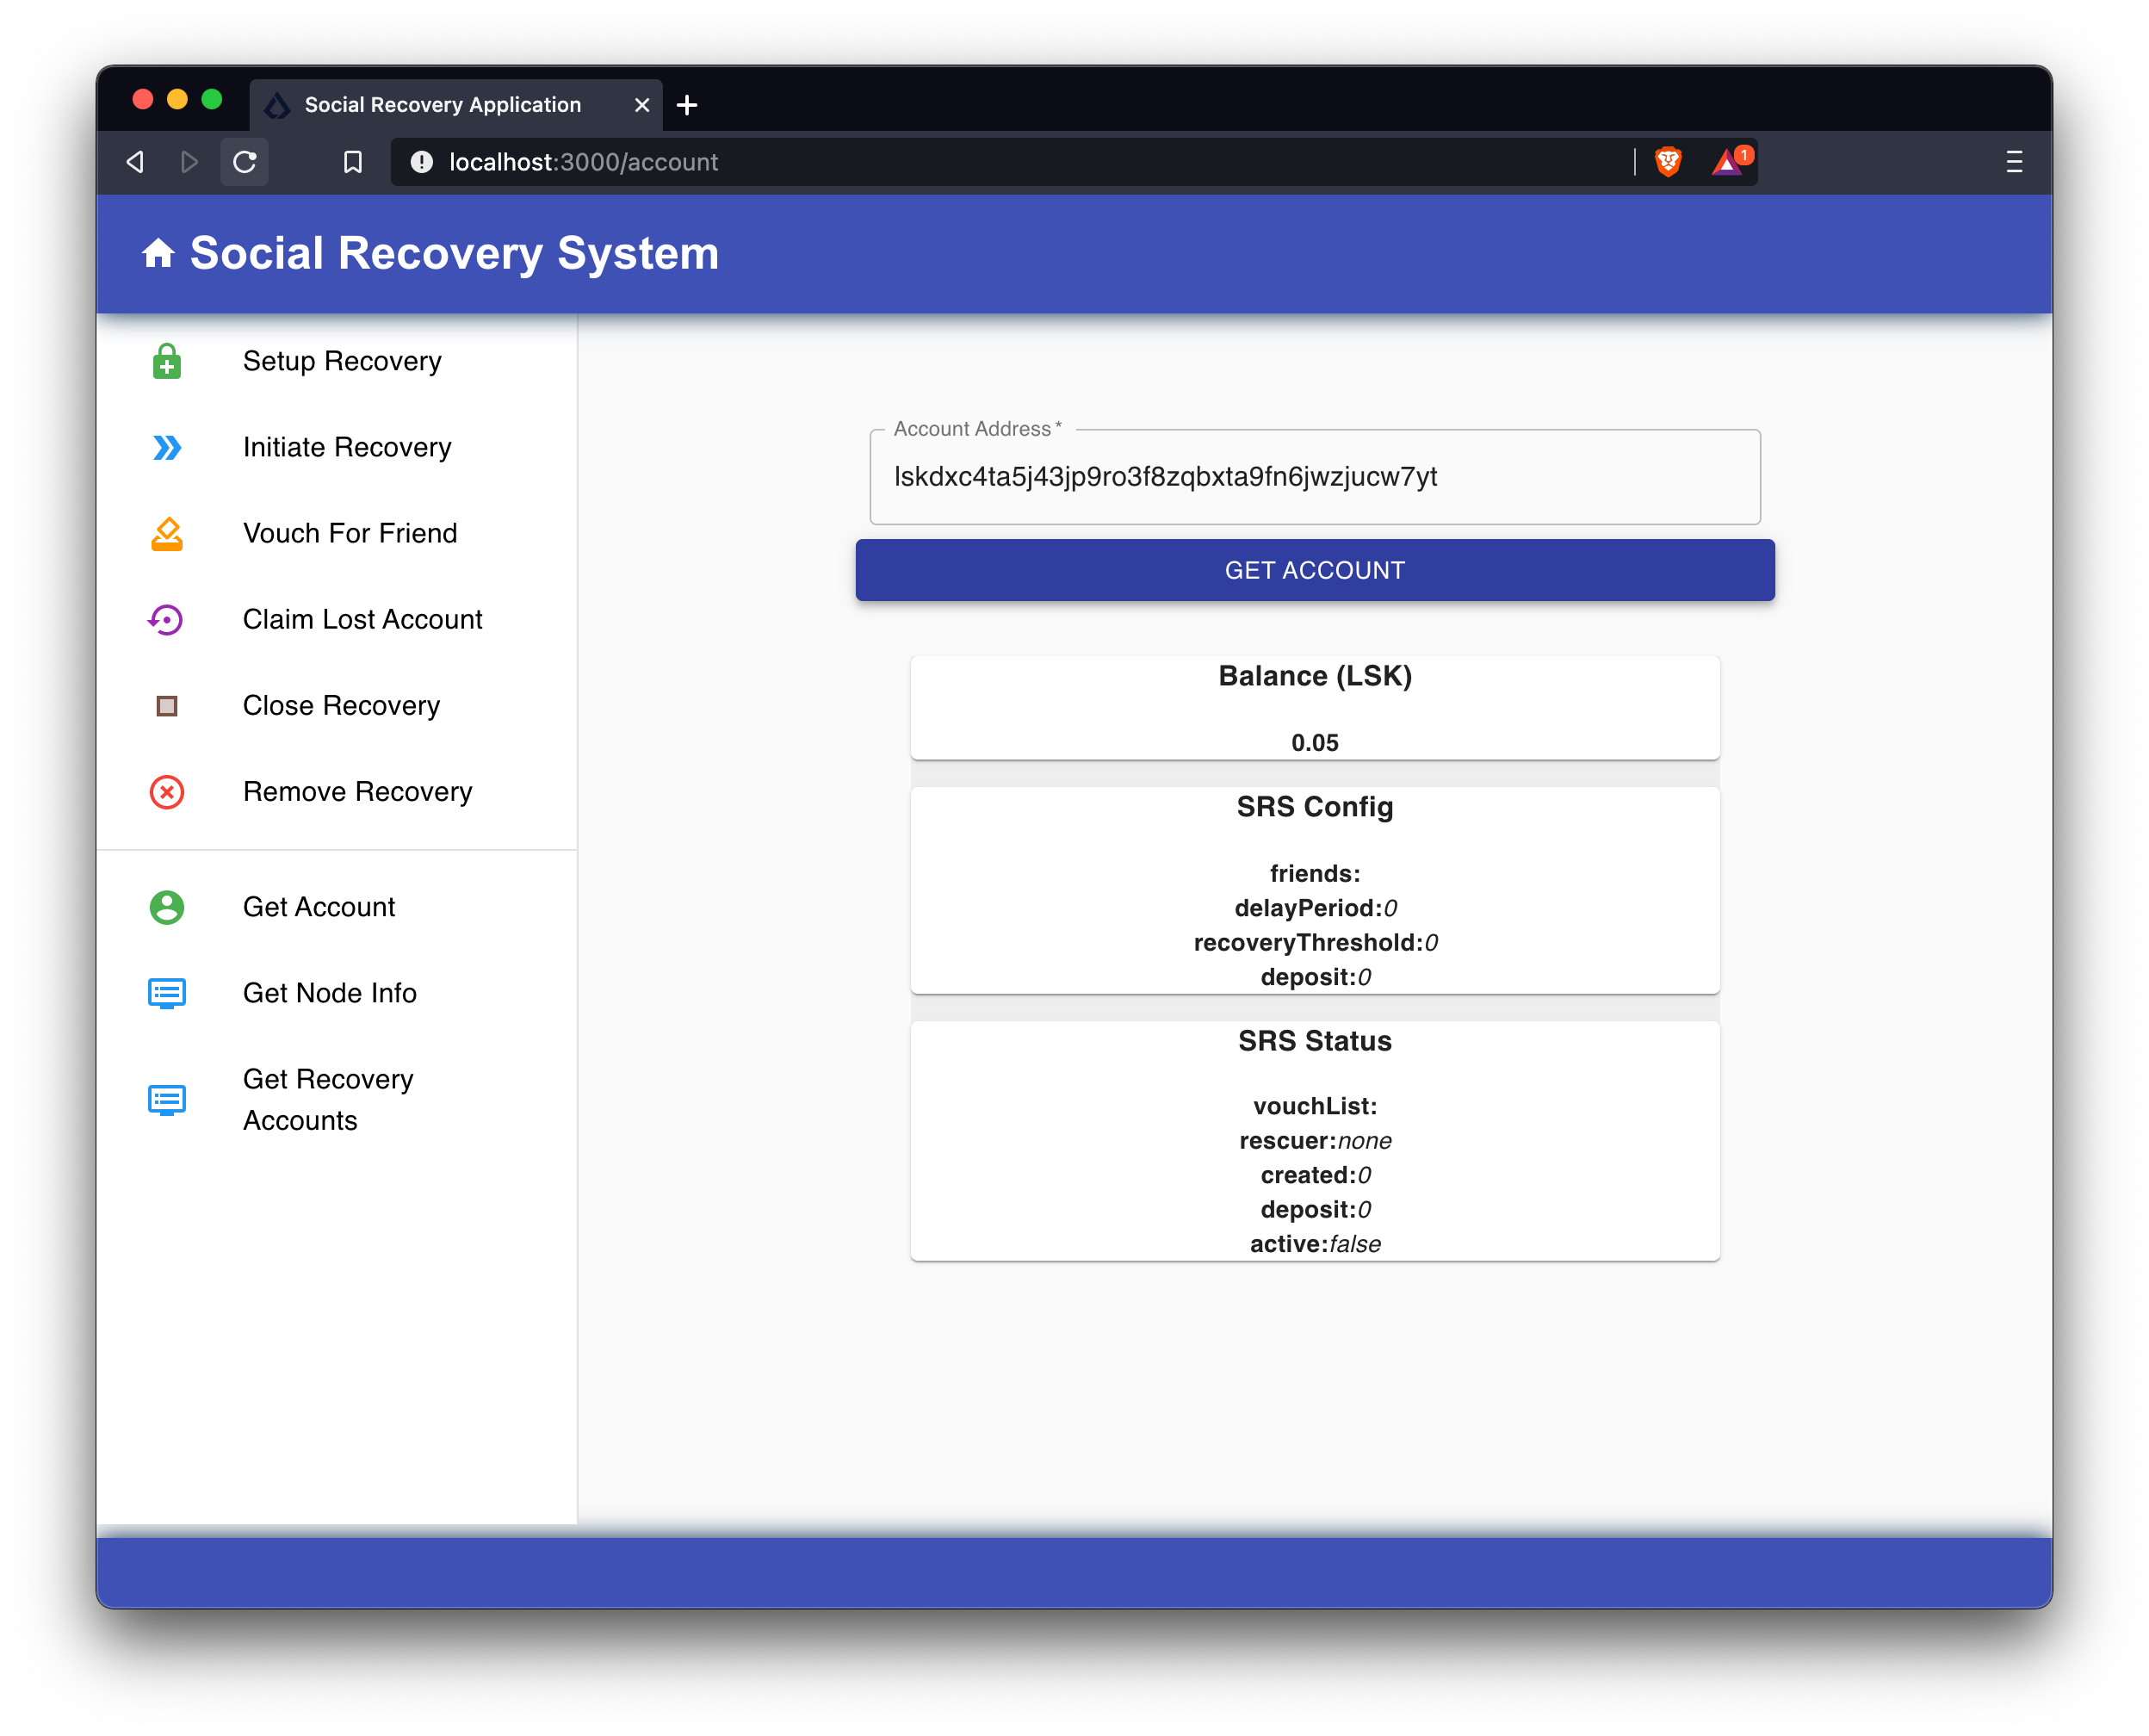Click the Remove Recovery circle-x icon
The height and width of the screenshot is (1736, 2149).
tap(168, 792)
